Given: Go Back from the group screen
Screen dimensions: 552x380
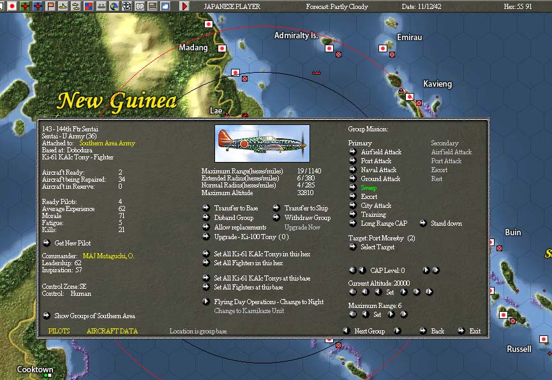Looking at the screenshot, I should 437,331.
